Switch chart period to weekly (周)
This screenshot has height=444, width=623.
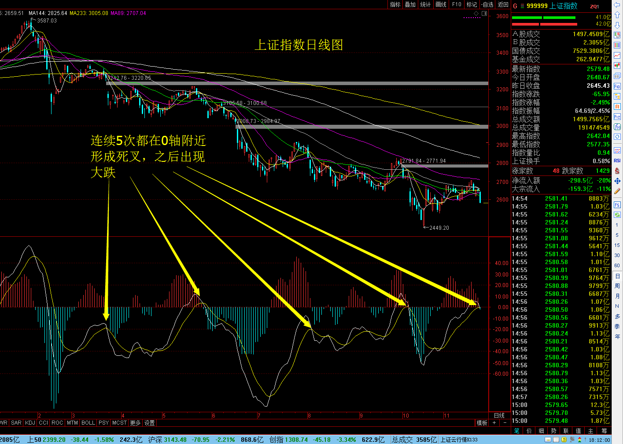coord(617,286)
